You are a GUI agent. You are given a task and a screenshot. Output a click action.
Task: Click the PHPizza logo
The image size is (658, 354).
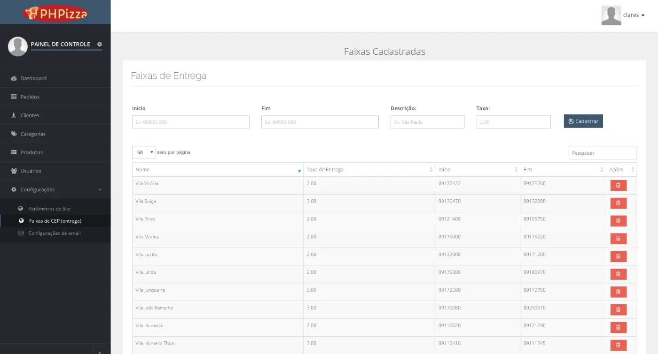click(x=55, y=13)
